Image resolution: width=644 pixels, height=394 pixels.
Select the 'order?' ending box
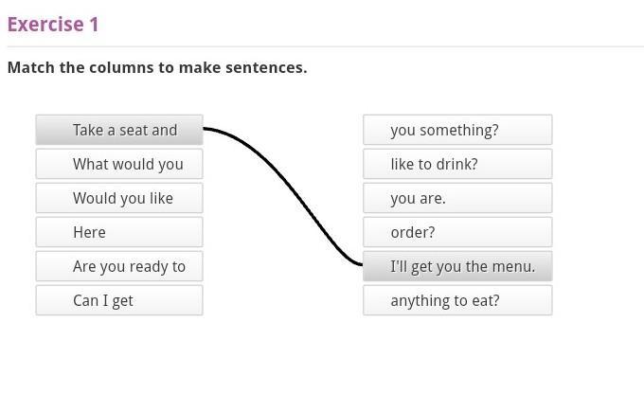[x=457, y=232]
